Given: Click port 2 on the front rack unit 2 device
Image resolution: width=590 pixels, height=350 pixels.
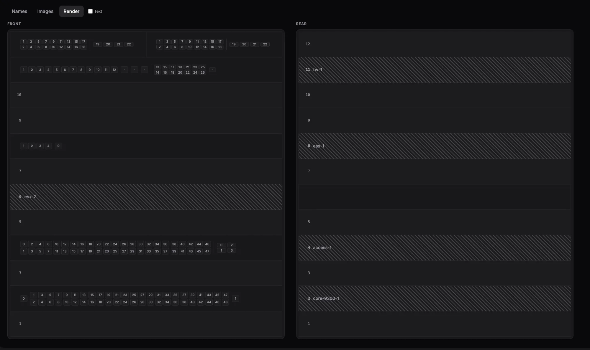Looking at the screenshot, I should click(x=34, y=302).
